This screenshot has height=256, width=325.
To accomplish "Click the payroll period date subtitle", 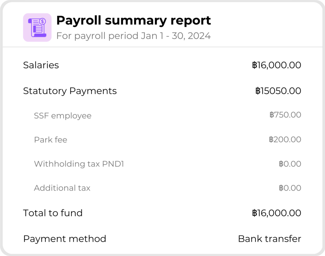I will tap(133, 36).
